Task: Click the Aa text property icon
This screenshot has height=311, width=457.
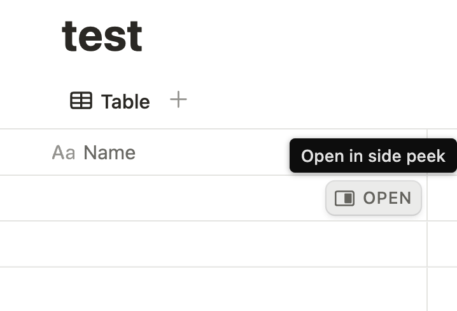Action: (63, 153)
